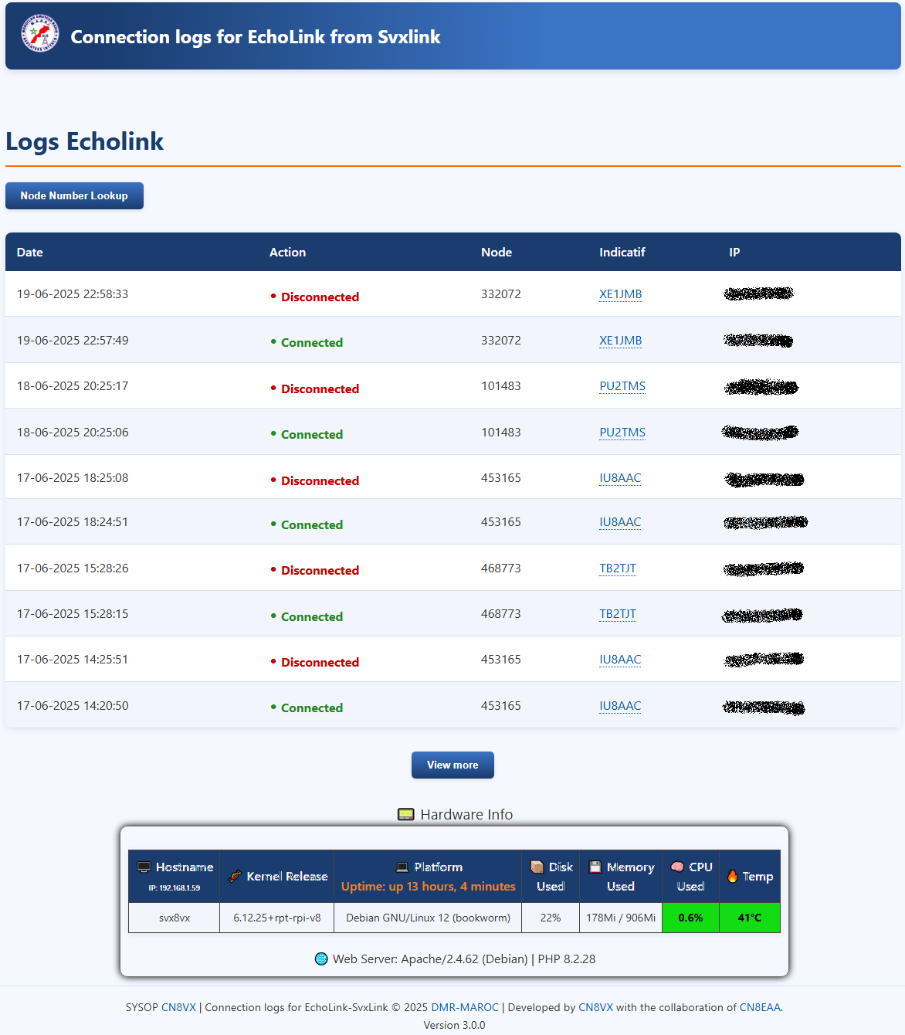Click Disconnected status in the 14:25:51 row

coord(314,662)
